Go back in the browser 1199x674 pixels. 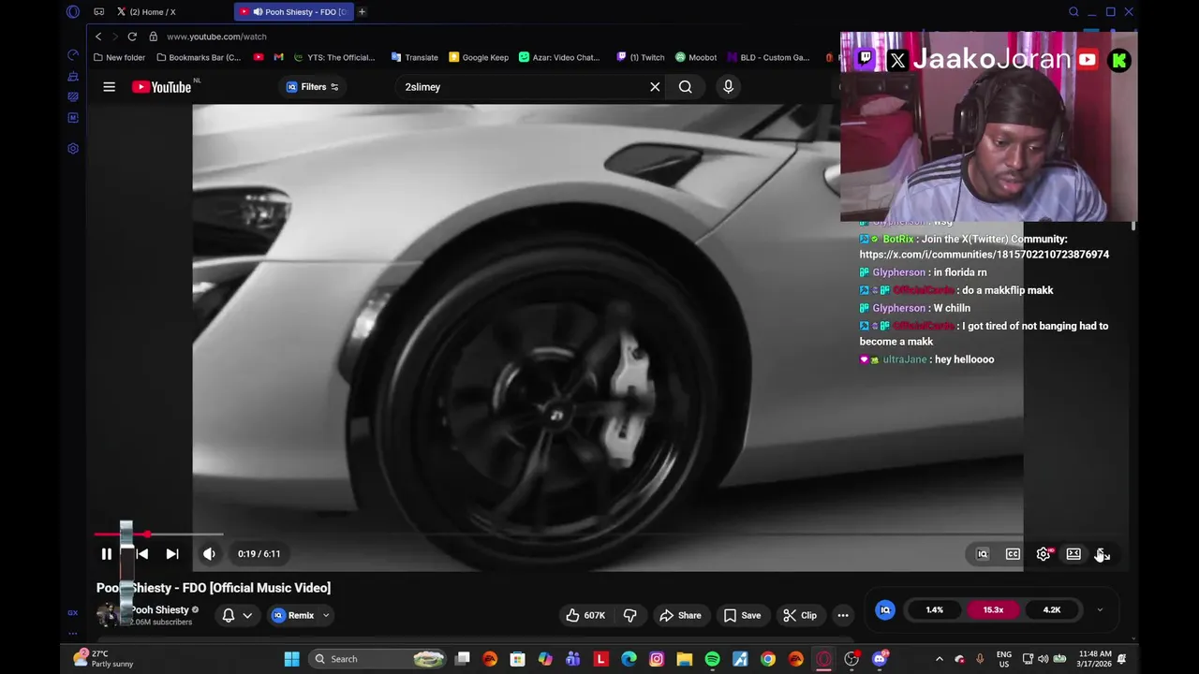98,37
